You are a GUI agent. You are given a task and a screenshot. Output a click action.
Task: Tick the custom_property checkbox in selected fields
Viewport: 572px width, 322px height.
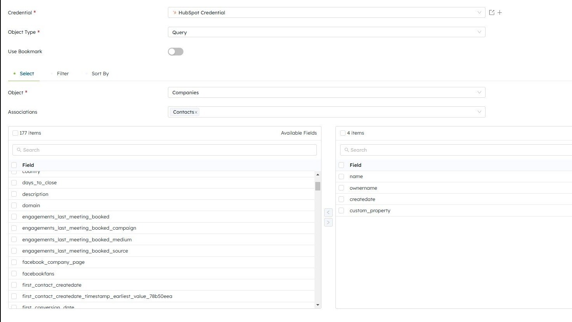341,211
